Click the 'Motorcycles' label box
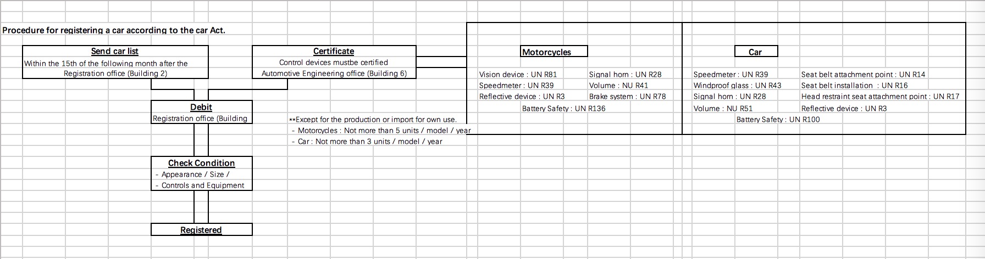The height and width of the screenshot is (259, 985). point(554,52)
